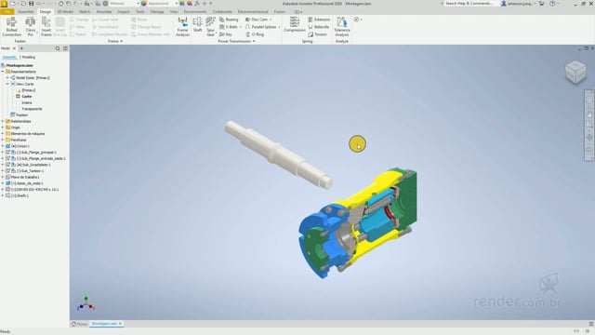Viewport: 595px width, 335px height.
Task: Switch to Modeling browser view
Action: click(x=29, y=57)
